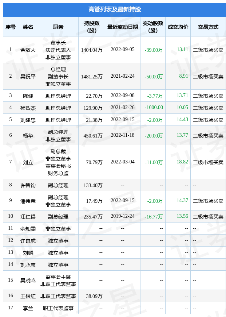Screen dimensions: 226x317
Task: Click the name 许良虎
Action: coord(28,241)
